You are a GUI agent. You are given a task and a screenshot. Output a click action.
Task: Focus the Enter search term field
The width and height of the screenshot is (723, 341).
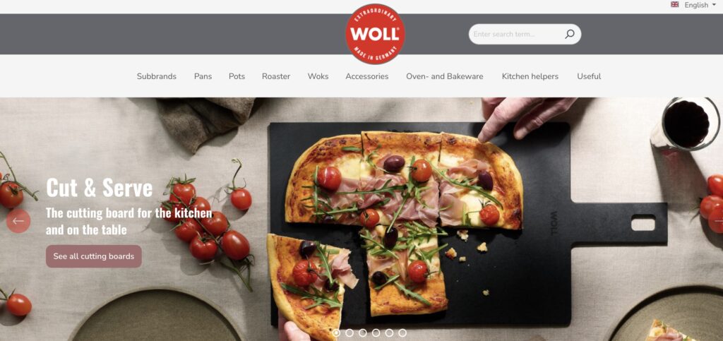click(516, 34)
